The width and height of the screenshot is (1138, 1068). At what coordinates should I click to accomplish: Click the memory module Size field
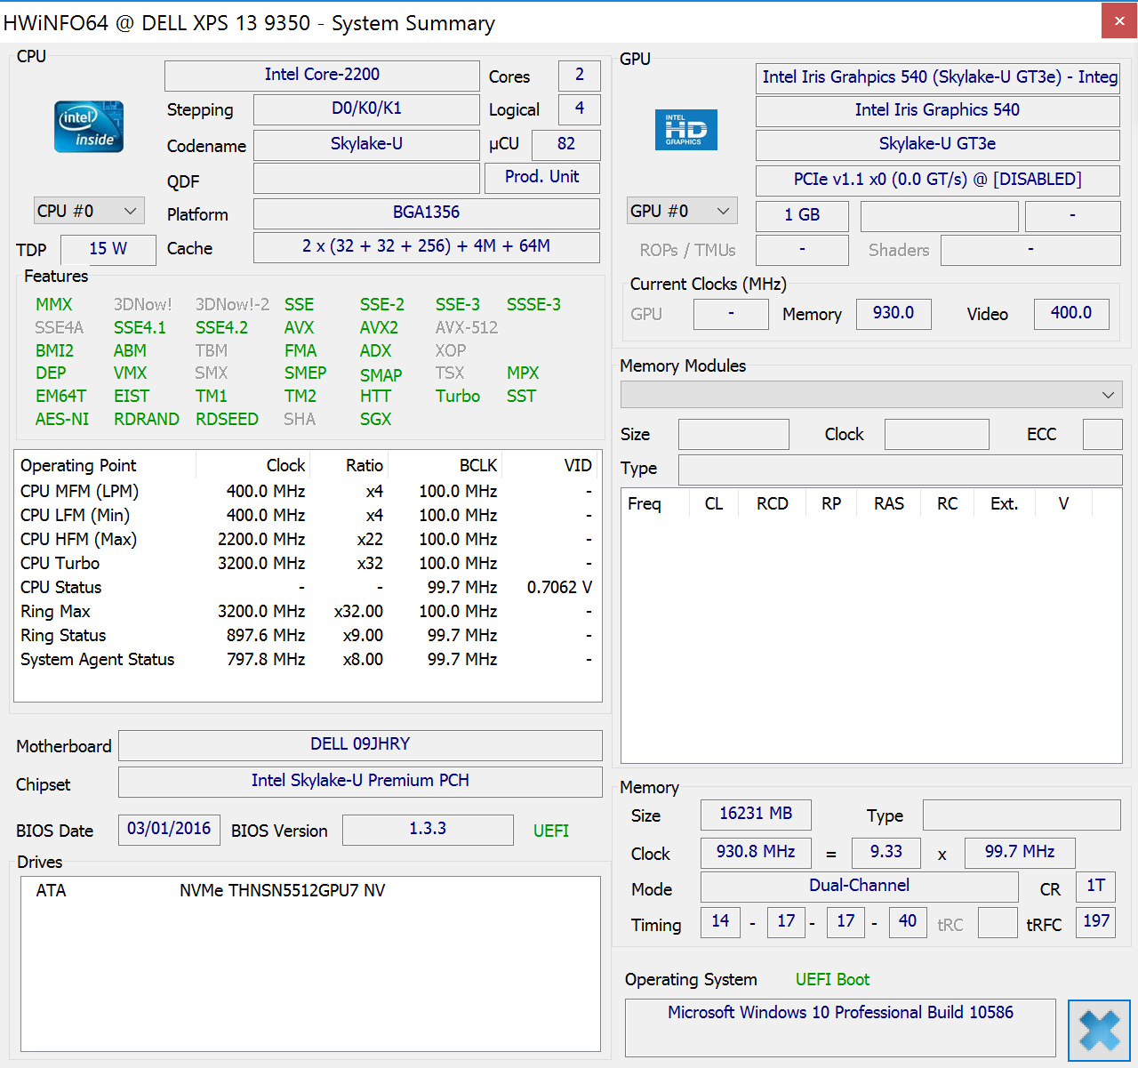point(733,434)
